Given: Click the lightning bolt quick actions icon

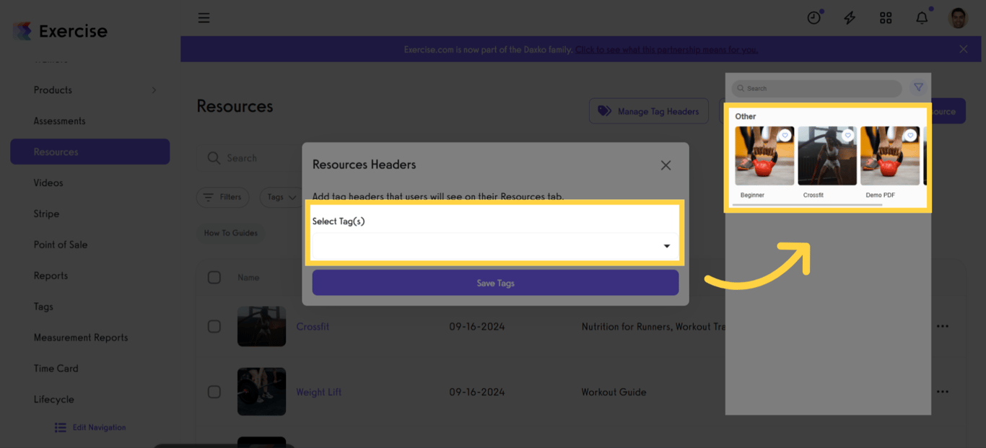Looking at the screenshot, I should 850,17.
